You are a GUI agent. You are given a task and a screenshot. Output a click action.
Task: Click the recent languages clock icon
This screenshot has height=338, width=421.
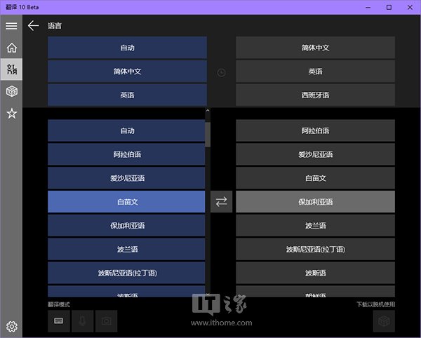221,72
